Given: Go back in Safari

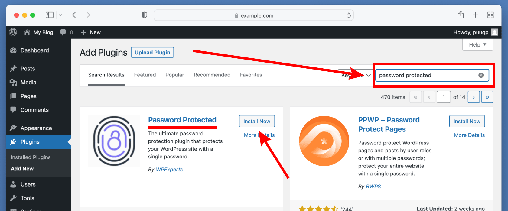Looking at the screenshot, I should [x=74, y=15].
